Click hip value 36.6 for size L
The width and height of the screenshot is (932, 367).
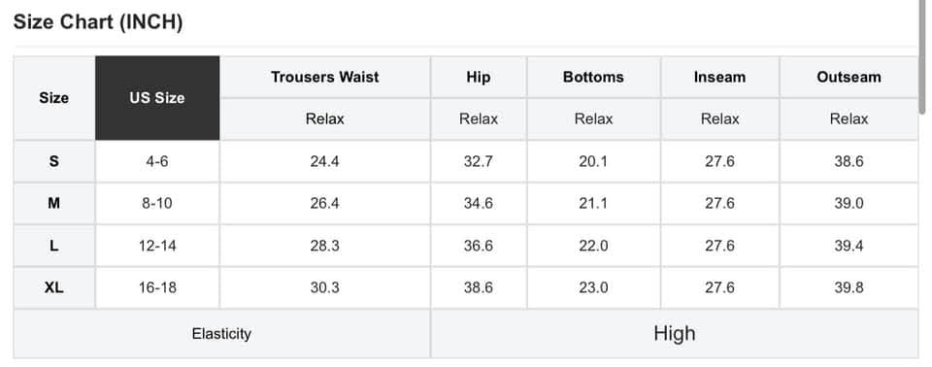[x=479, y=246]
